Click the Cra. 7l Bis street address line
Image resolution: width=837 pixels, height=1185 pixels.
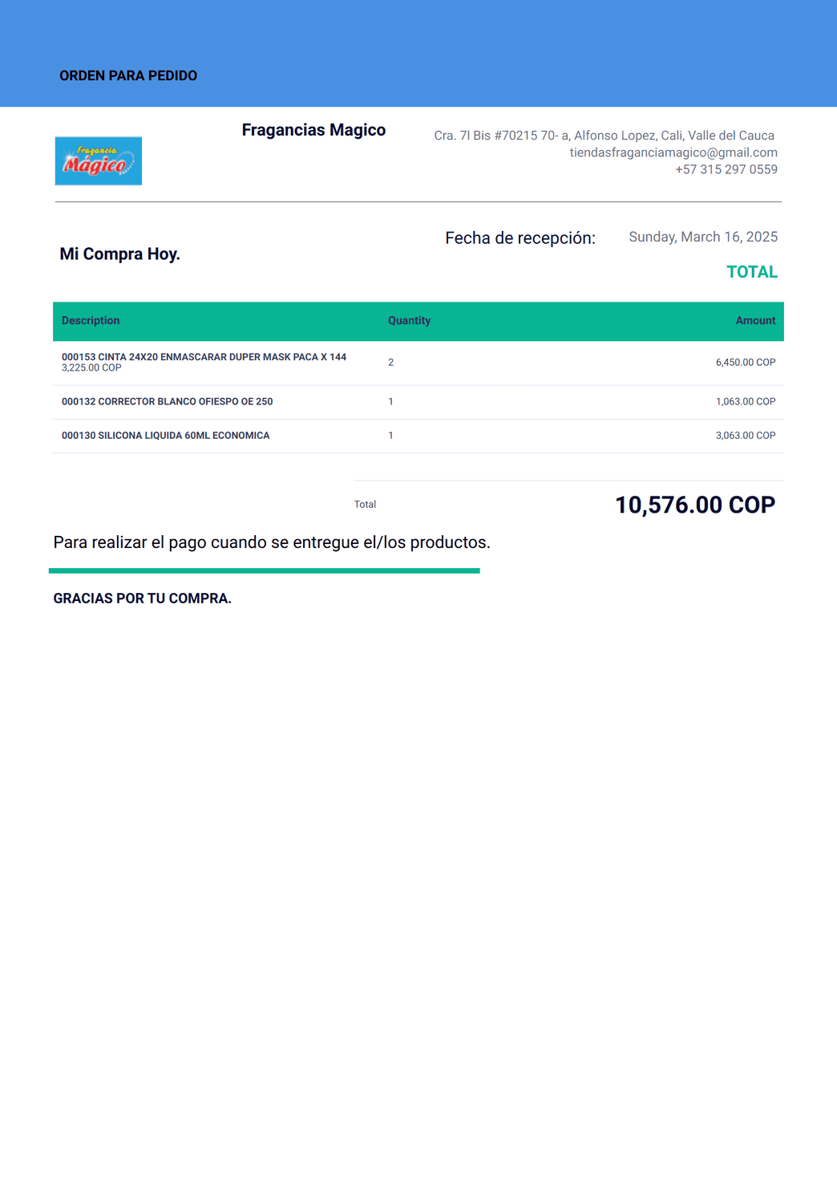[x=604, y=136]
